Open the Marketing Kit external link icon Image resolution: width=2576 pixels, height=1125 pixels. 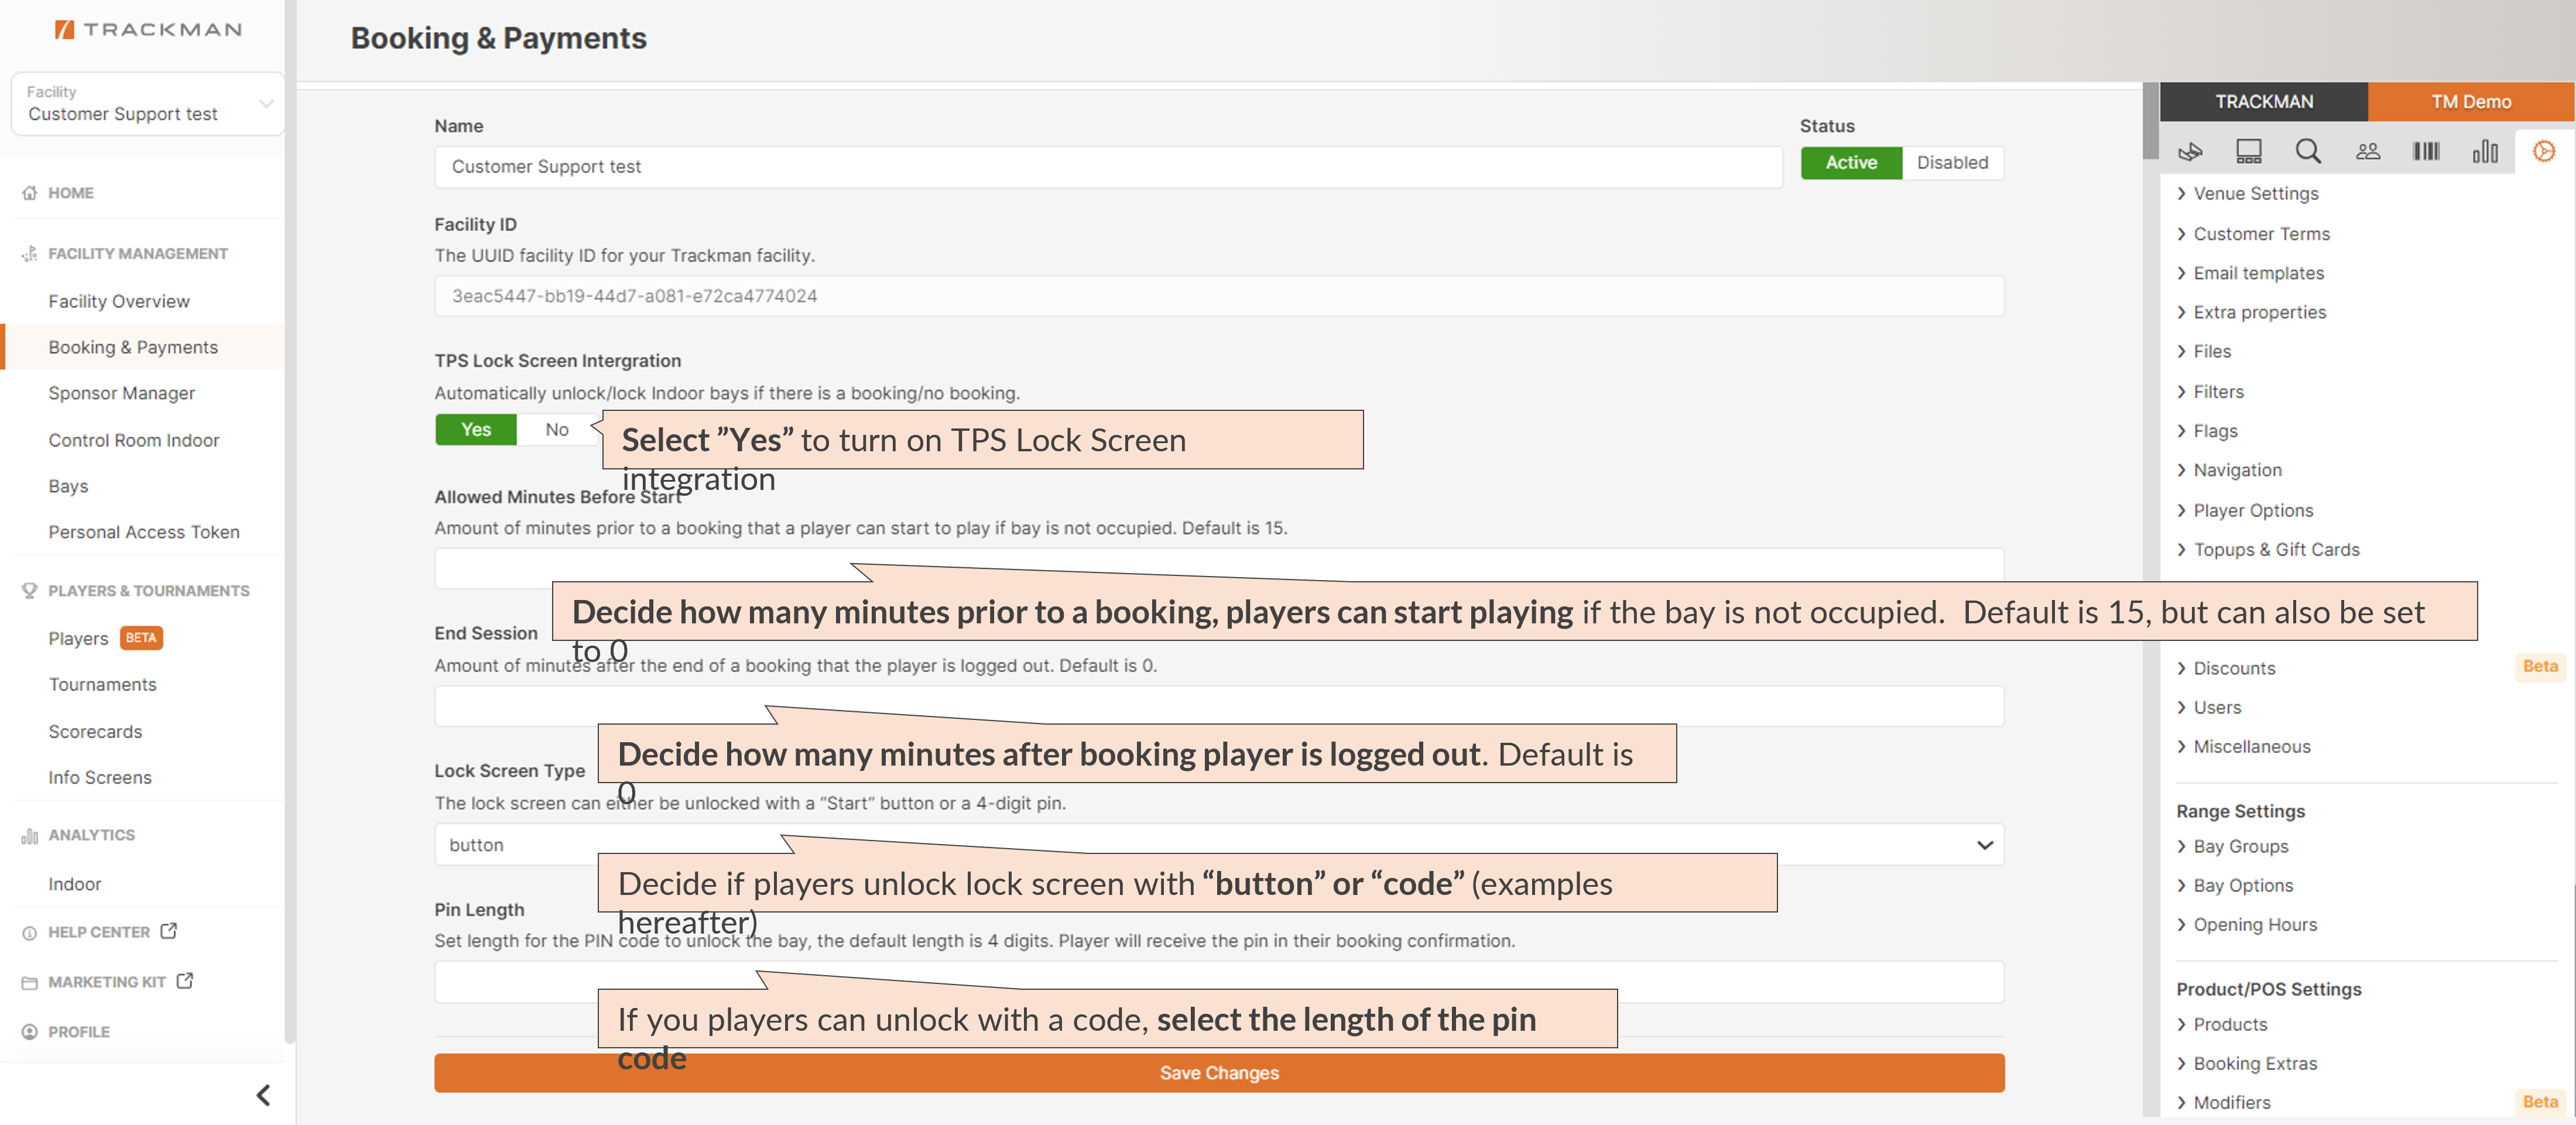tap(184, 981)
